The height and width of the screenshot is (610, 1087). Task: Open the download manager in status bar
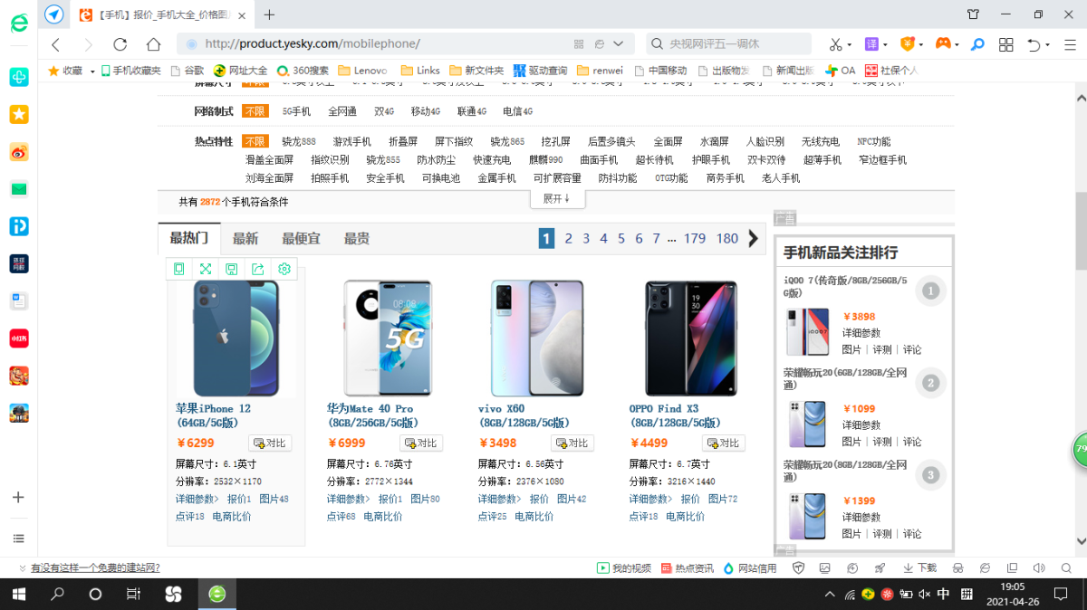[x=920, y=567]
